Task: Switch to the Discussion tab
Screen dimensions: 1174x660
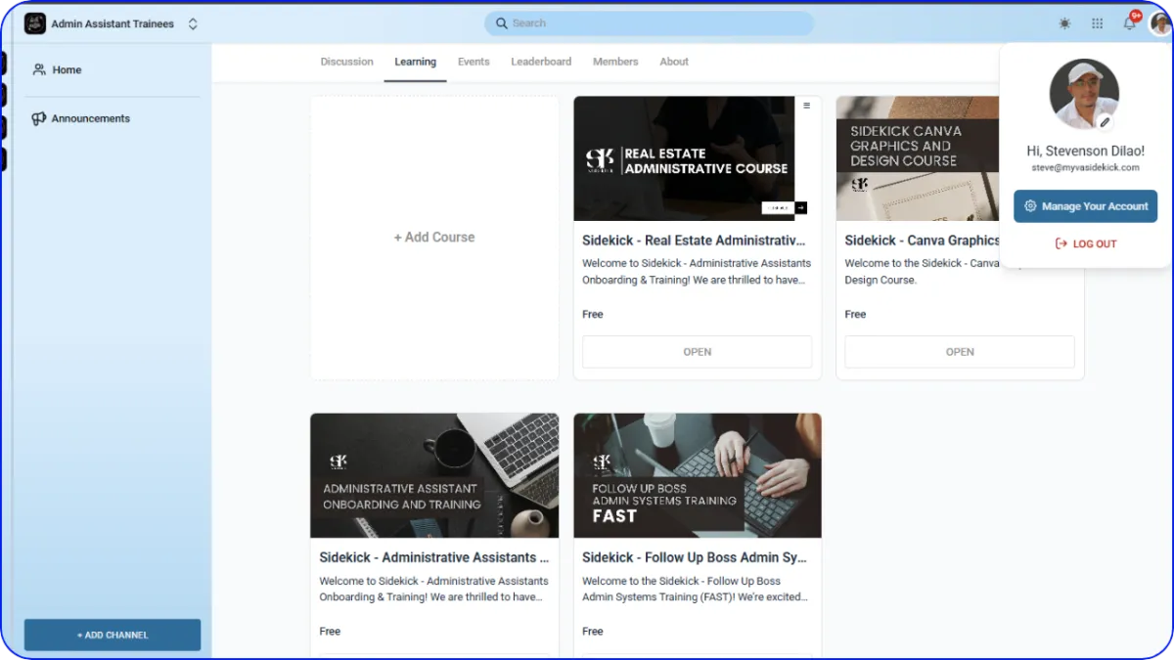Action: 347,62
